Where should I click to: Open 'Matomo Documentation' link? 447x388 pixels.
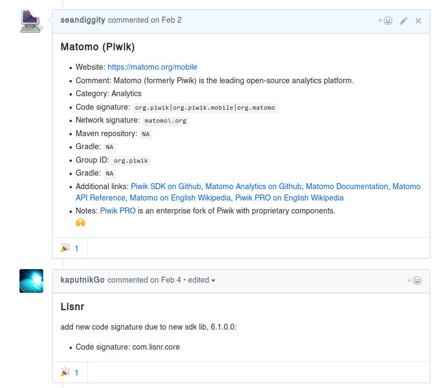point(347,186)
